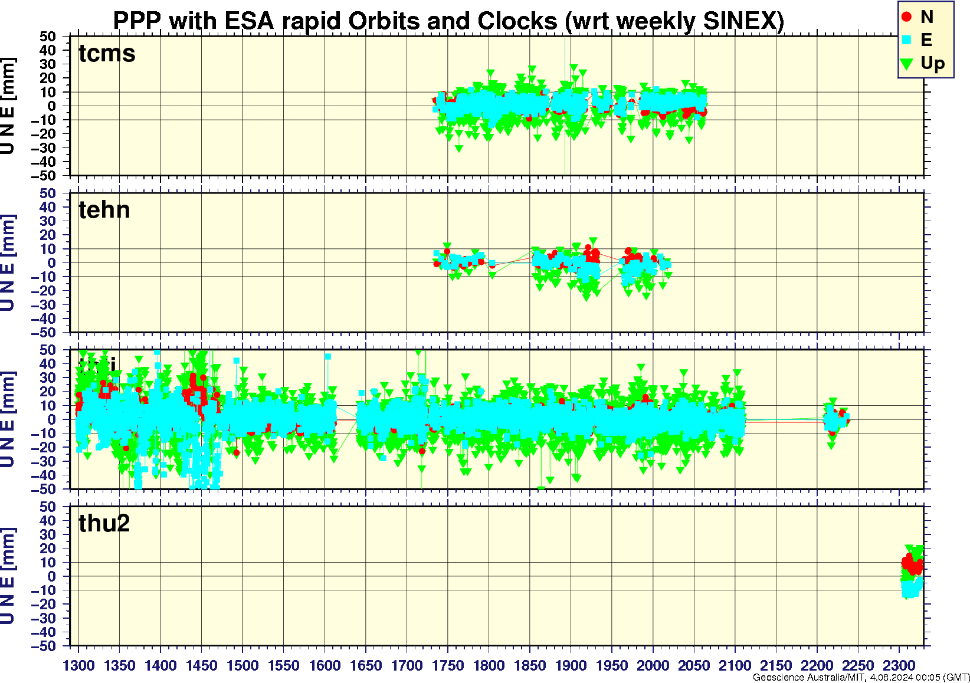Click the red N legend marker
970x683 pixels.
tap(907, 17)
